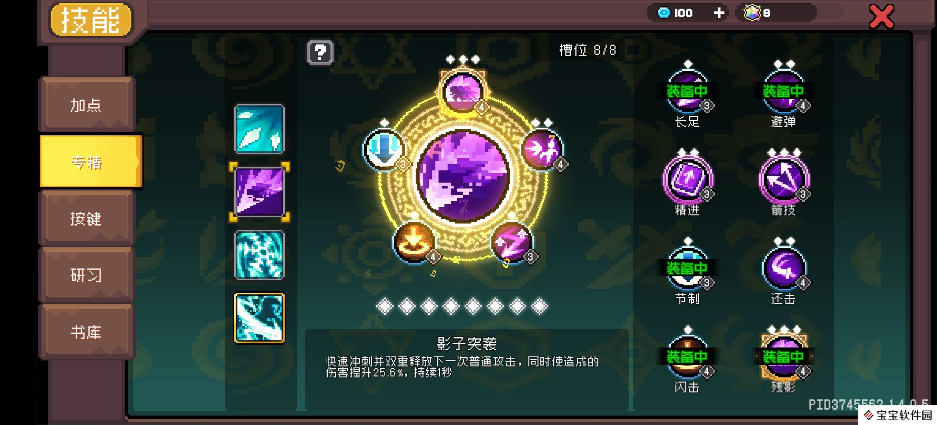Tap the 残影 equipped rune
Viewport: 937px width, 425px height.
pyautogui.click(x=783, y=357)
